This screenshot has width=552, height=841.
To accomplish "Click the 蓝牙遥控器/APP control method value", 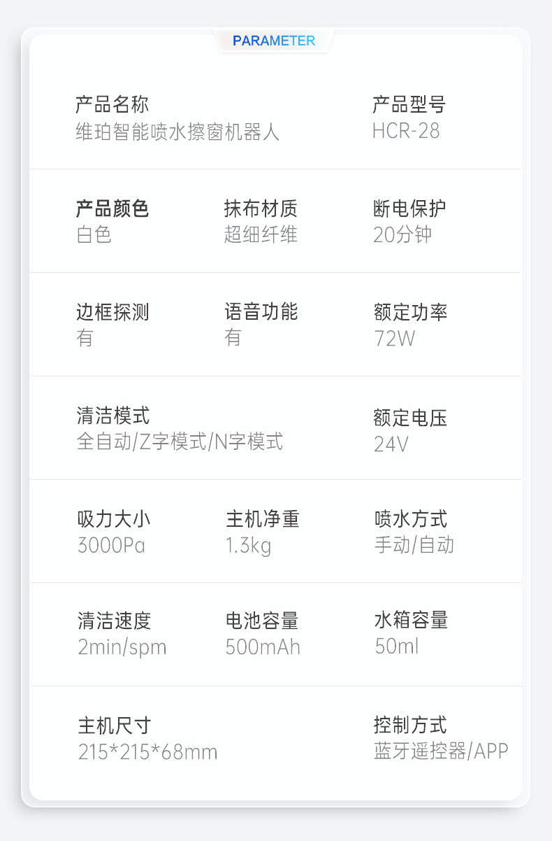I will click(x=441, y=751).
